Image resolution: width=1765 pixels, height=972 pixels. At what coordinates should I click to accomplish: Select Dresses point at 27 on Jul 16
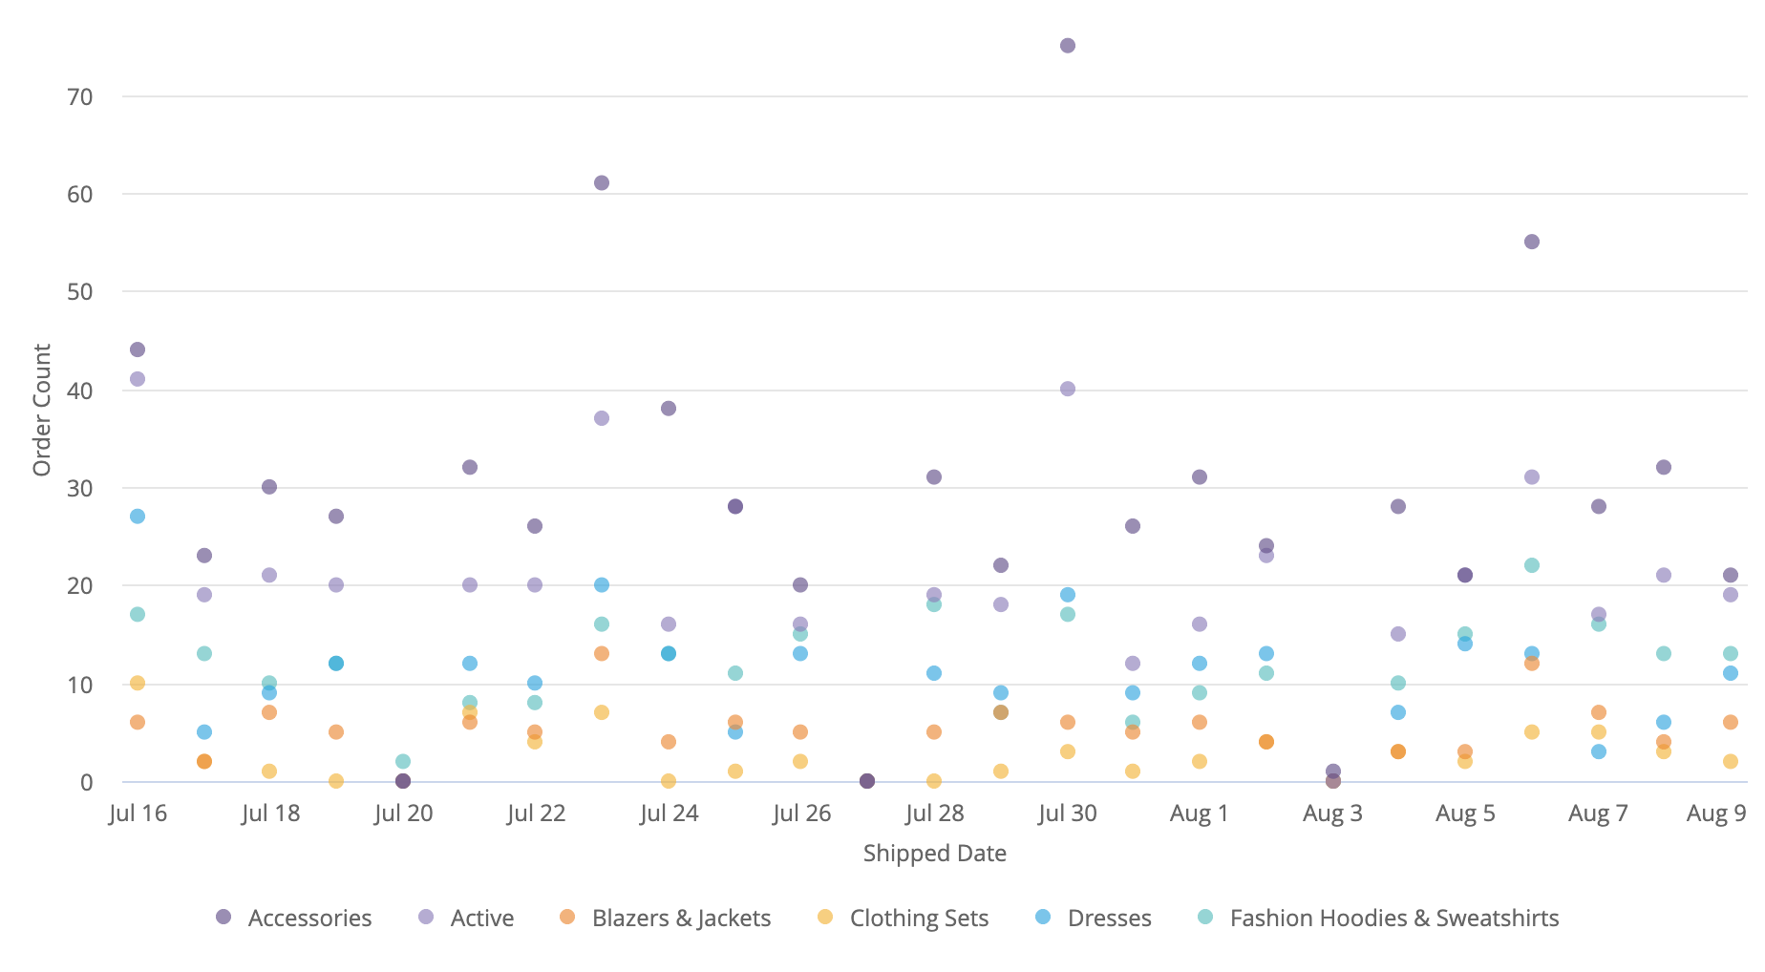coord(138,517)
